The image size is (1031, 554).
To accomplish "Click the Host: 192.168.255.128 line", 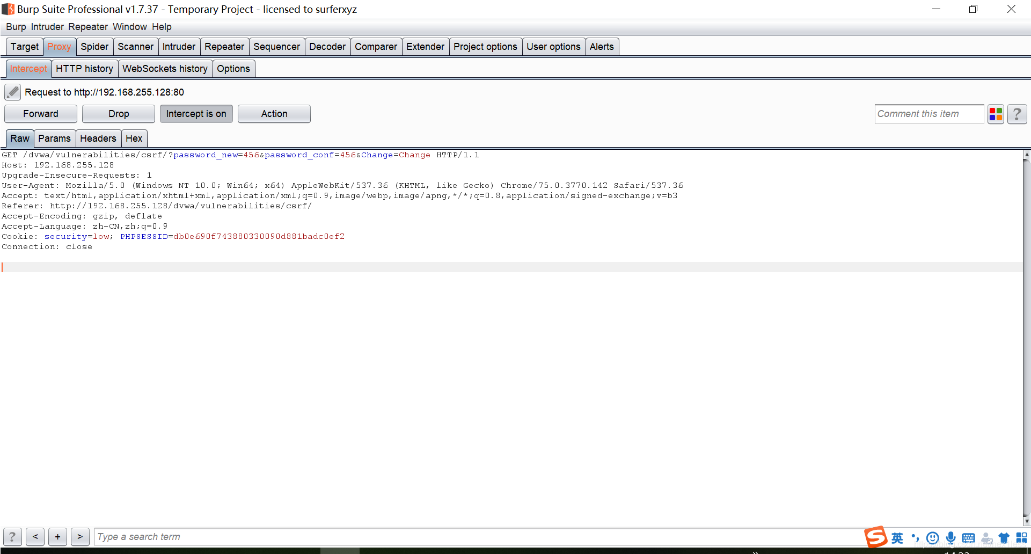I will (x=58, y=165).
